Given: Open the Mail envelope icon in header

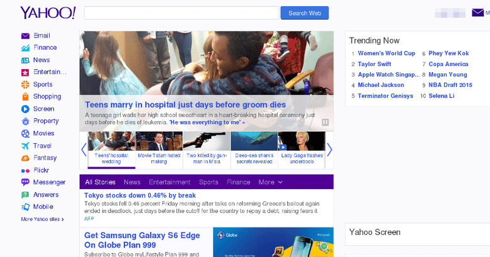Looking at the screenshot, I should pos(478,13).
